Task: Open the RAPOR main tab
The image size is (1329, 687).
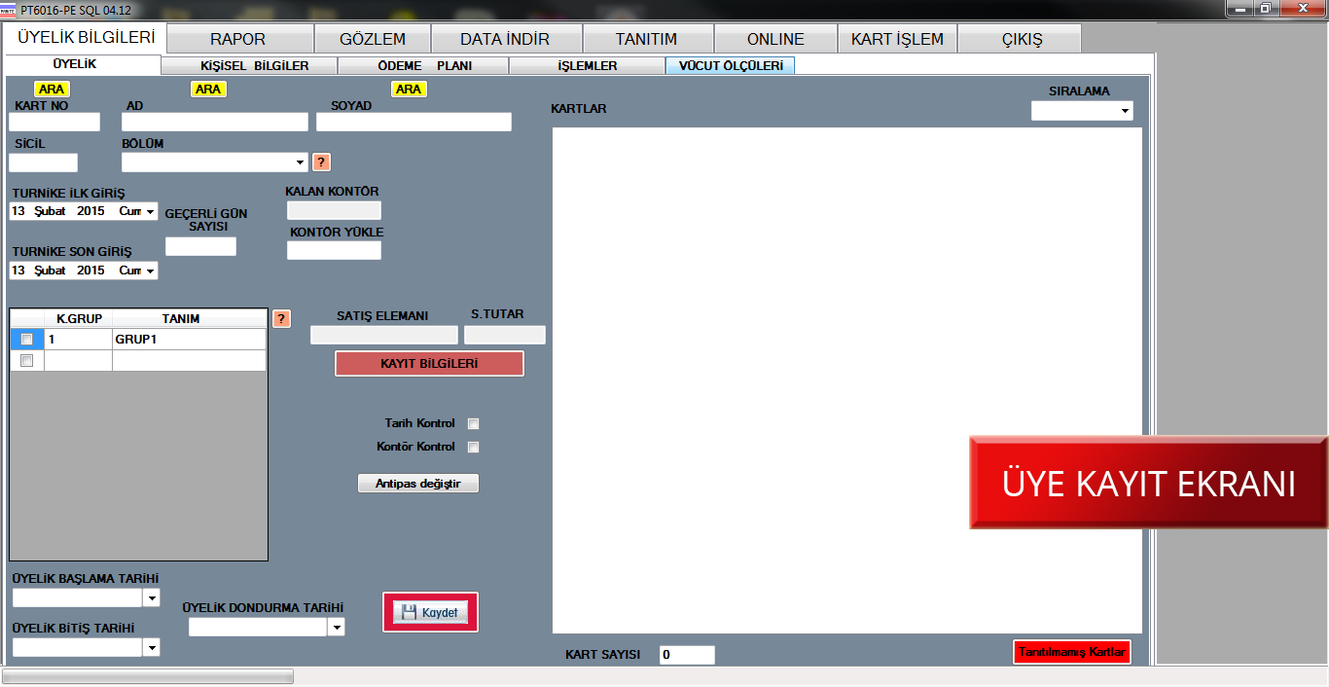Action: point(238,40)
